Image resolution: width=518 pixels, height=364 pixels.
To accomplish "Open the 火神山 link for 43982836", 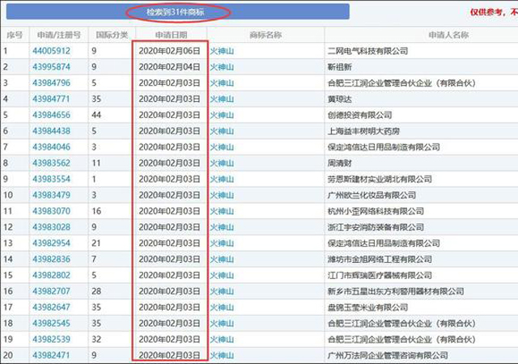I will (222, 260).
